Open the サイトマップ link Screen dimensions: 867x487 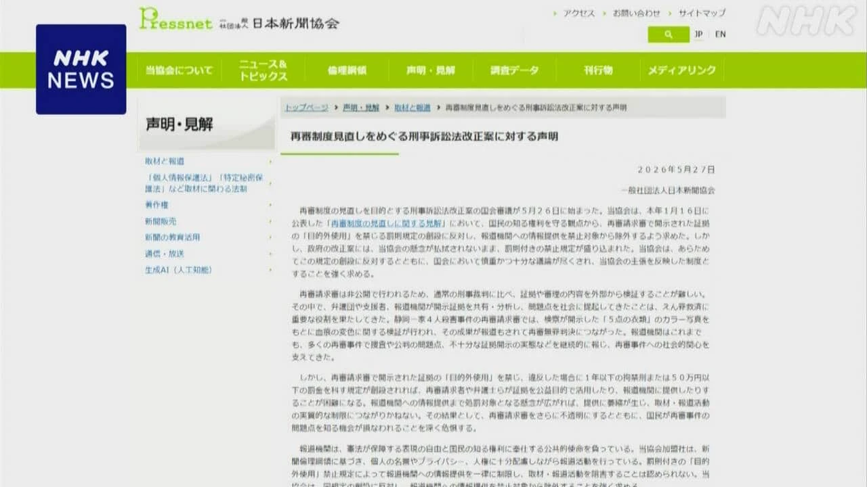click(x=702, y=13)
